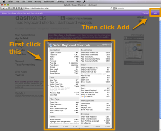Image resolution: width=161 pixels, height=131 pixels.
Task: Open the Yojimbo sidebar link
Action: [x=20, y=54]
